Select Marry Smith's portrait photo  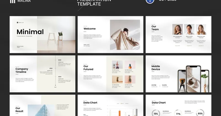(x=189, y=29)
